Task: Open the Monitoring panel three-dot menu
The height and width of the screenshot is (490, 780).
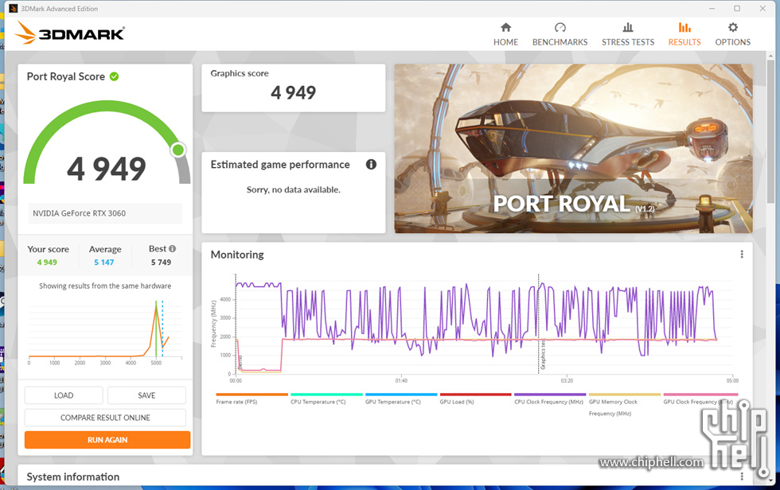Action: [x=742, y=255]
